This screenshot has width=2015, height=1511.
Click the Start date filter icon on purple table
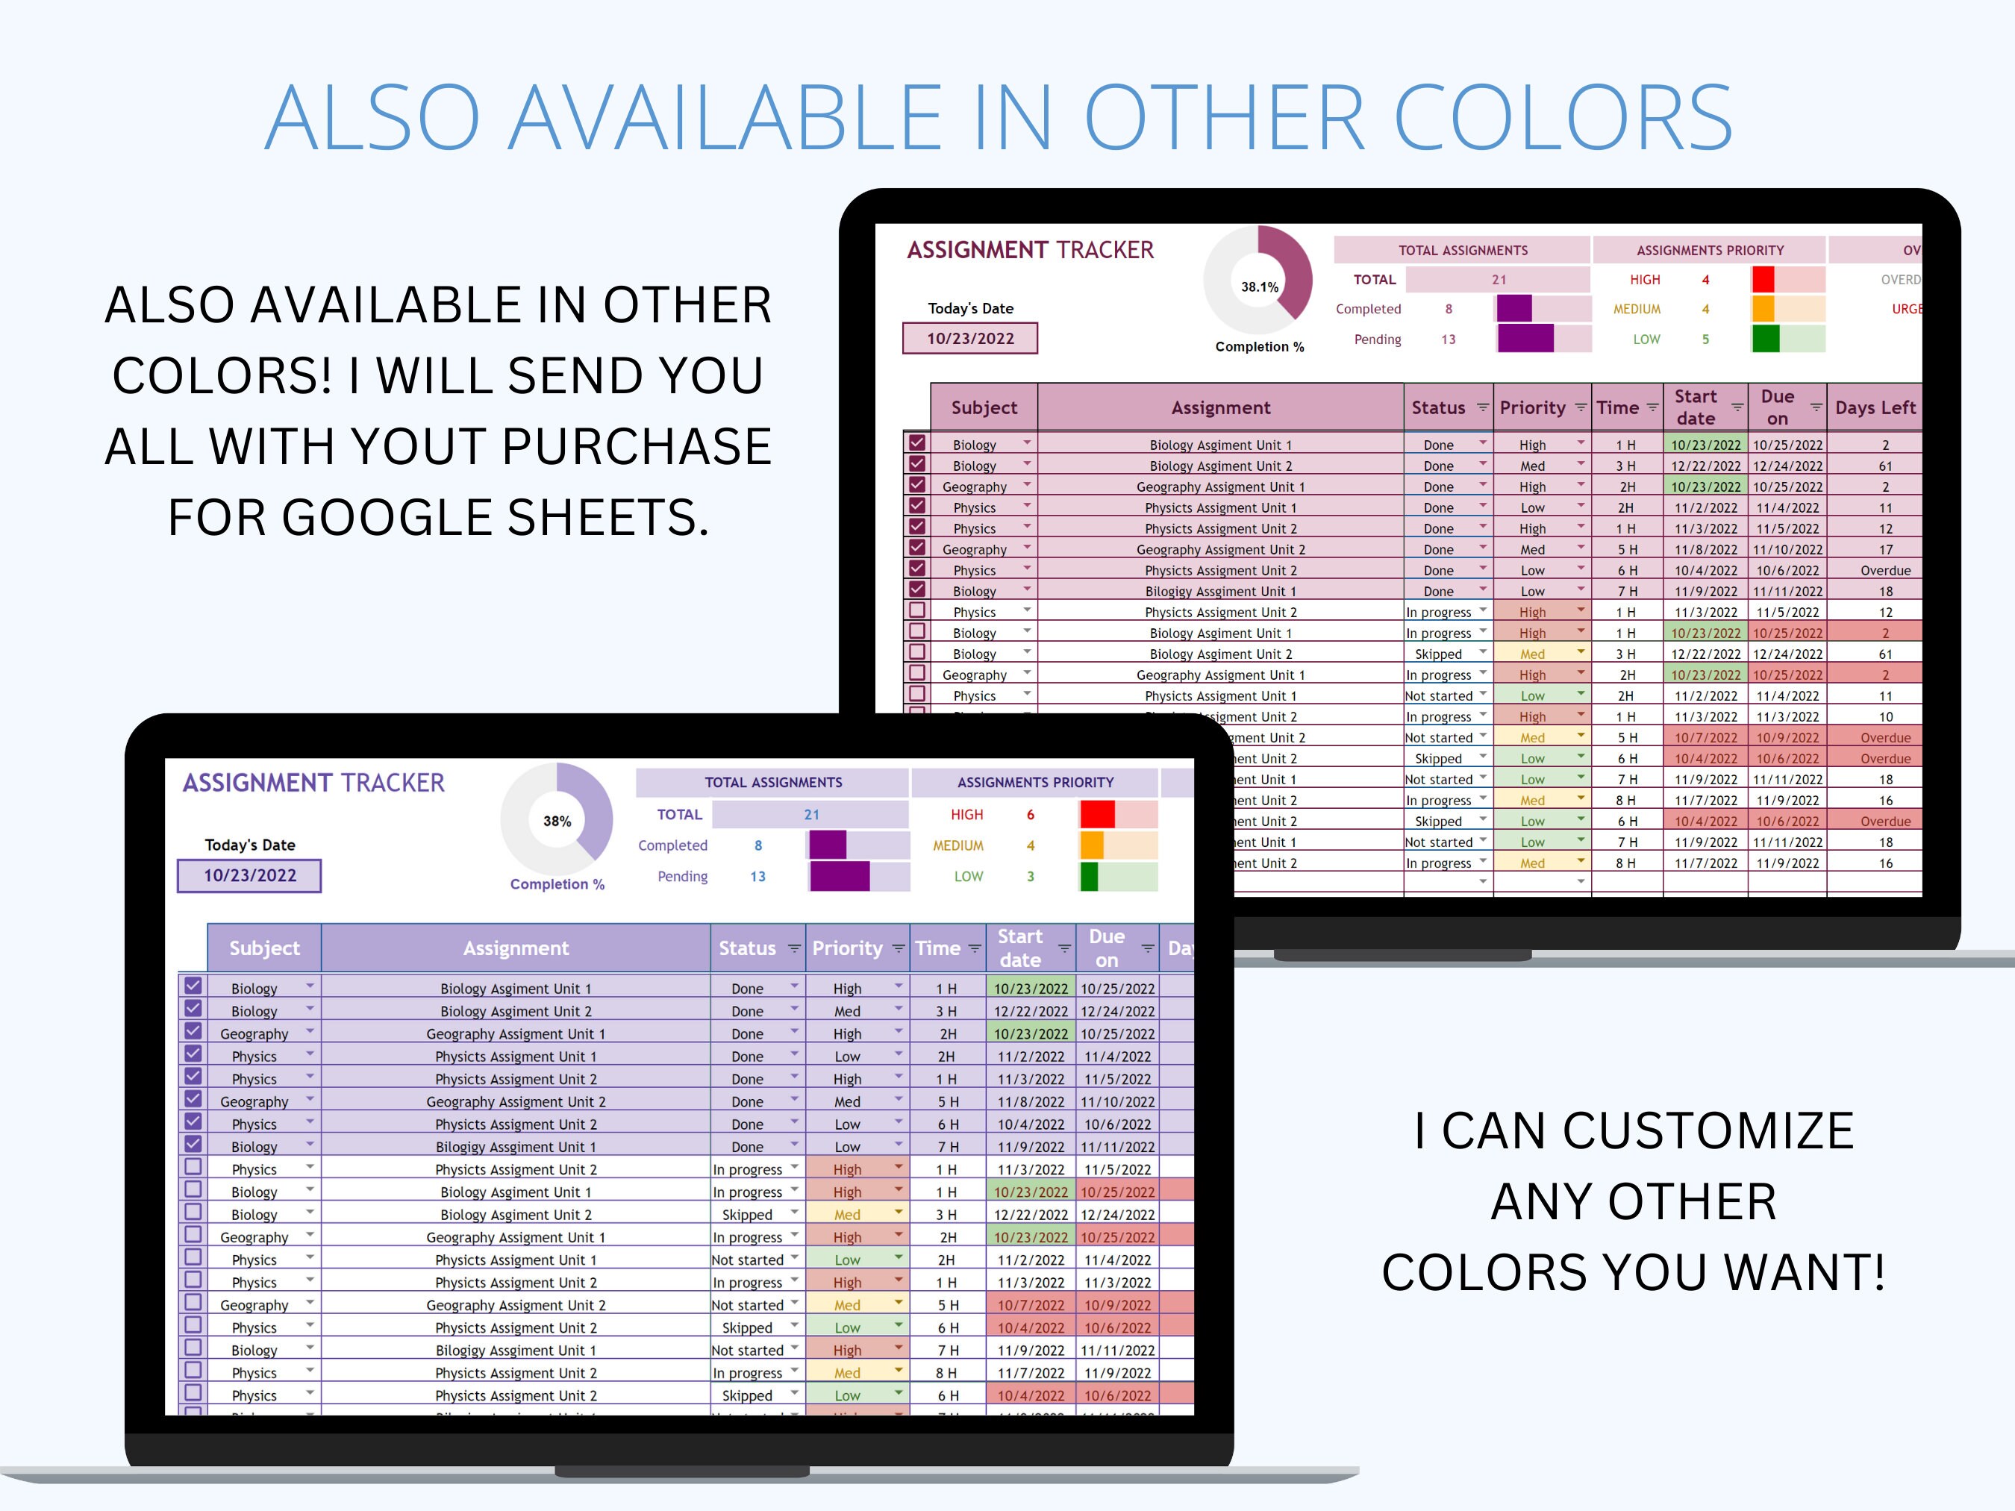tap(1064, 949)
